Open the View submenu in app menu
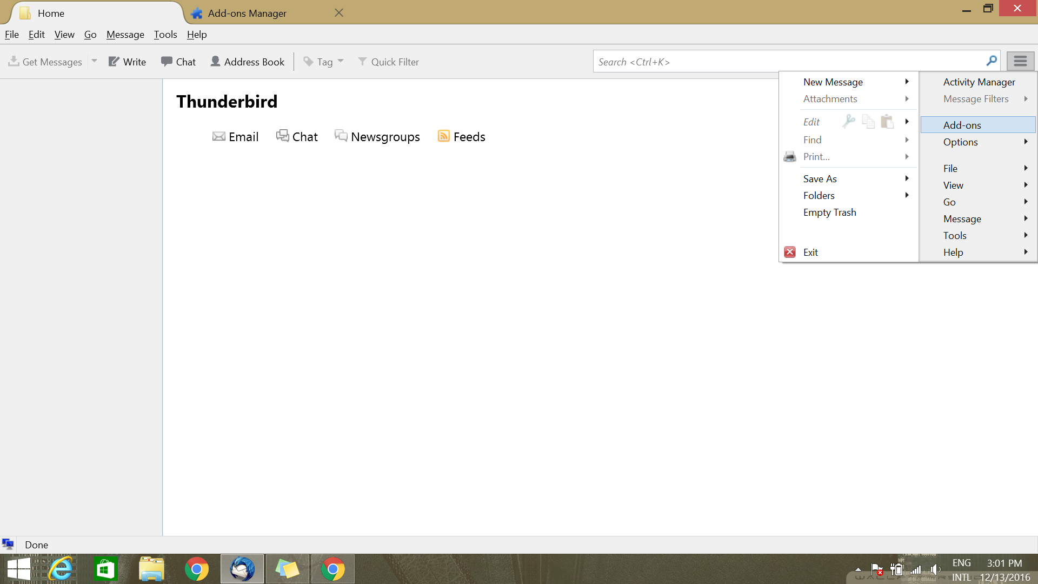 point(979,185)
